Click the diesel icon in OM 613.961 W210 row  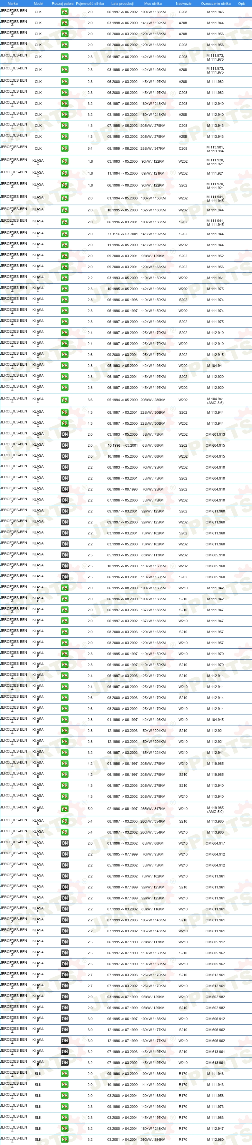[x=65, y=1063]
